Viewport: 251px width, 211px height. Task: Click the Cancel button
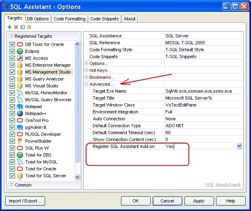click(x=167, y=201)
